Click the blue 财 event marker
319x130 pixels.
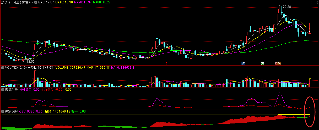click(243, 63)
